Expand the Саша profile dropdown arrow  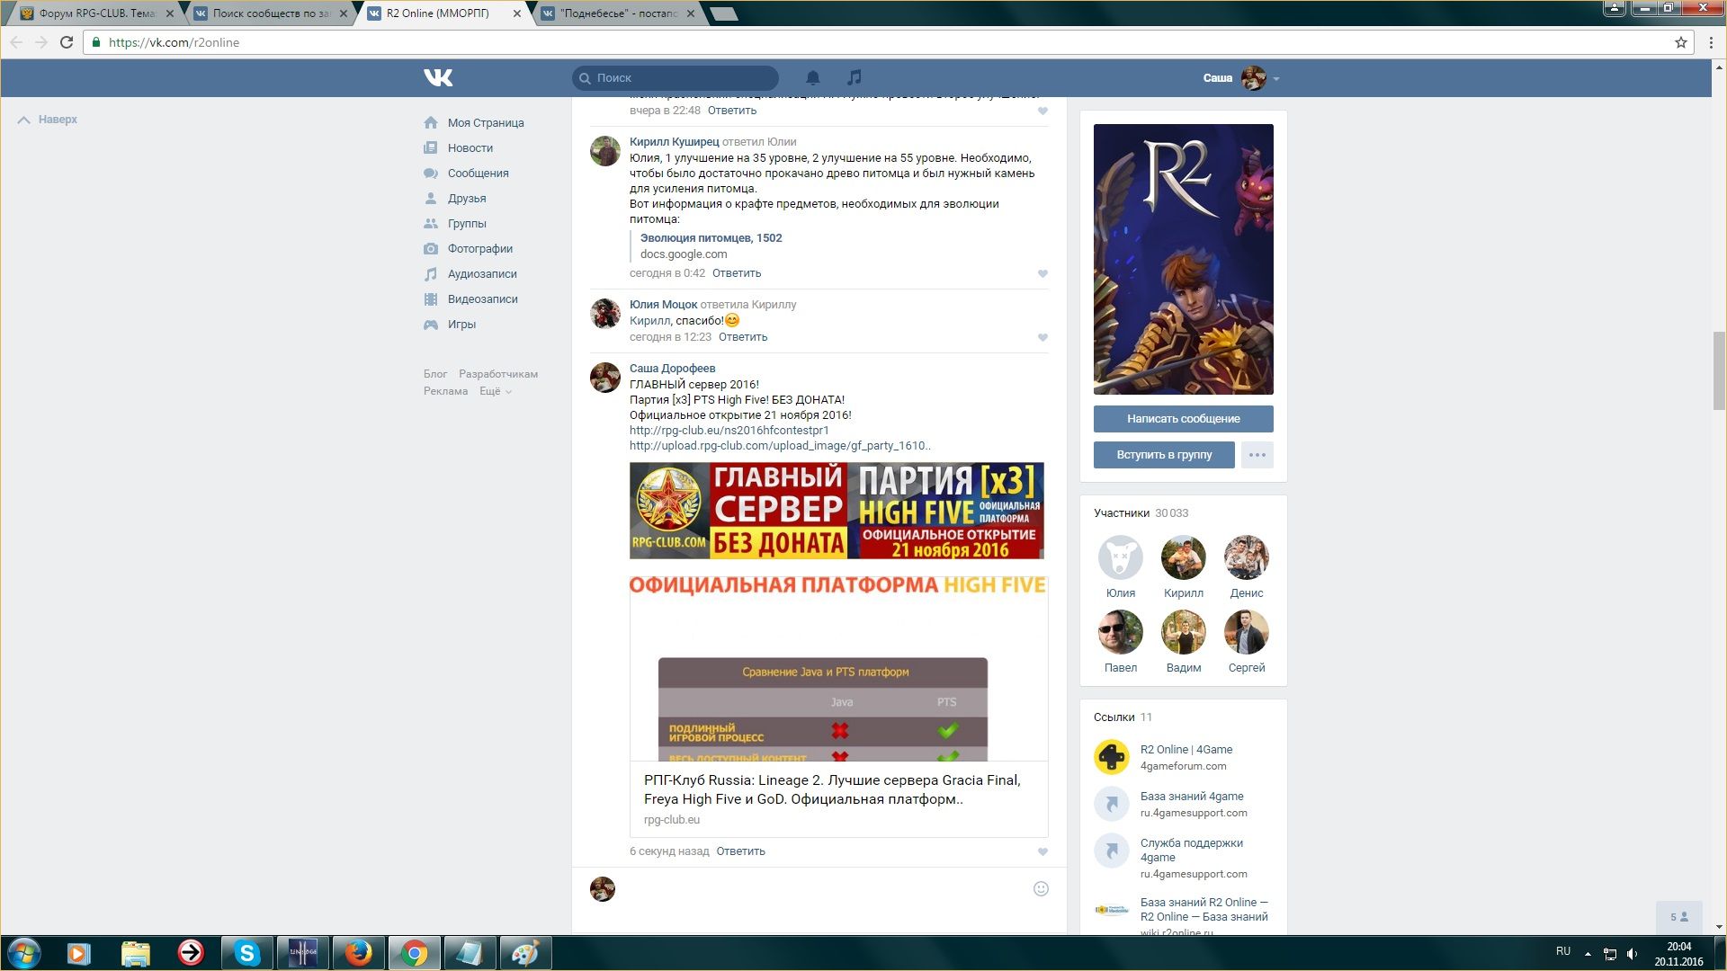click(x=1276, y=79)
